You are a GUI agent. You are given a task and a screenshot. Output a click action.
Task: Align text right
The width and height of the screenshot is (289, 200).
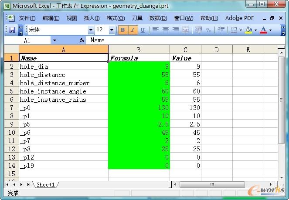pyautogui.click(x=176, y=30)
